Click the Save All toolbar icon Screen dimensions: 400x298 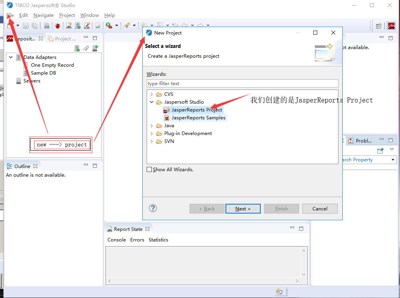pyautogui.click(x=35, y=26)
